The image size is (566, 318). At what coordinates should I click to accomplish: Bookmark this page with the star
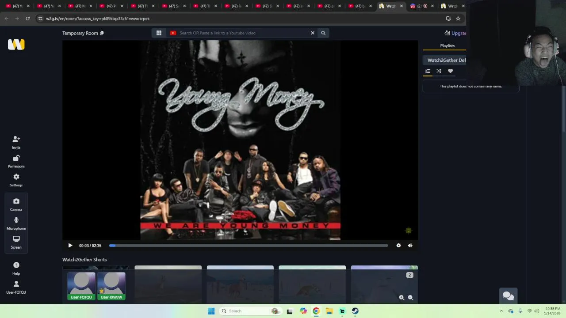(x=458, y=19)
